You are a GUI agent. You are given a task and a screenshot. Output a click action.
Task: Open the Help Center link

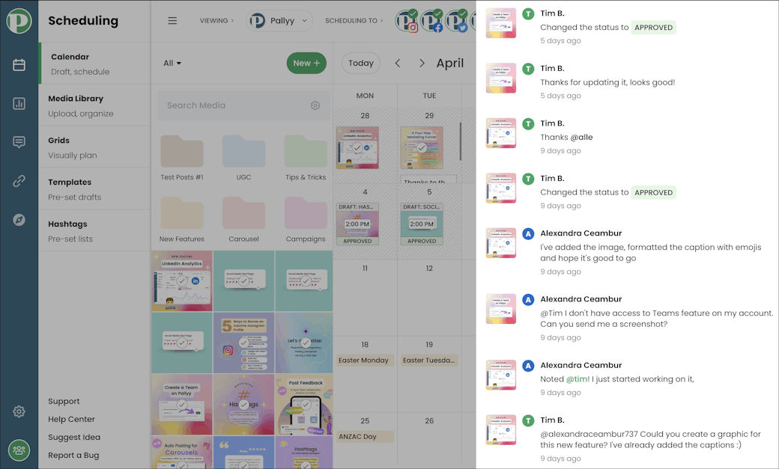[72, 419]
